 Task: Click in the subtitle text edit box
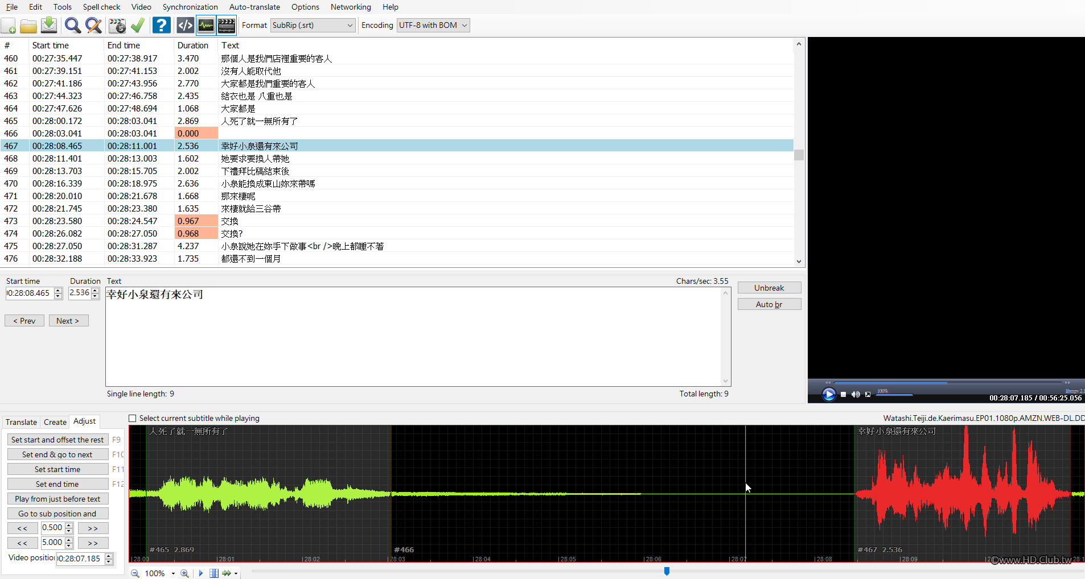414,337
